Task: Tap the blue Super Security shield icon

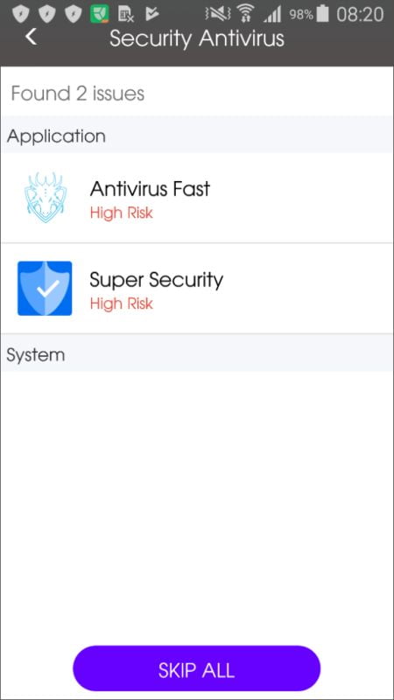Action: point(45,289)
